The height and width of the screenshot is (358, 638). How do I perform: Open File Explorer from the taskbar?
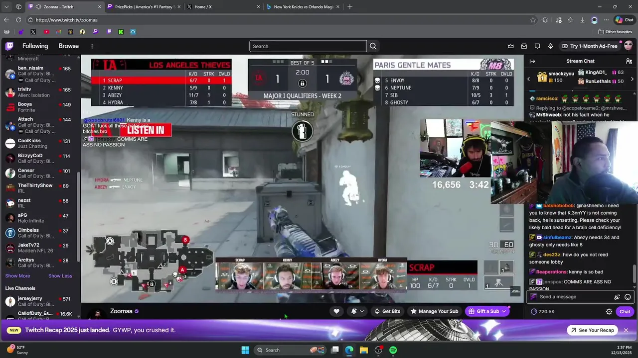[x=364, y=350]
